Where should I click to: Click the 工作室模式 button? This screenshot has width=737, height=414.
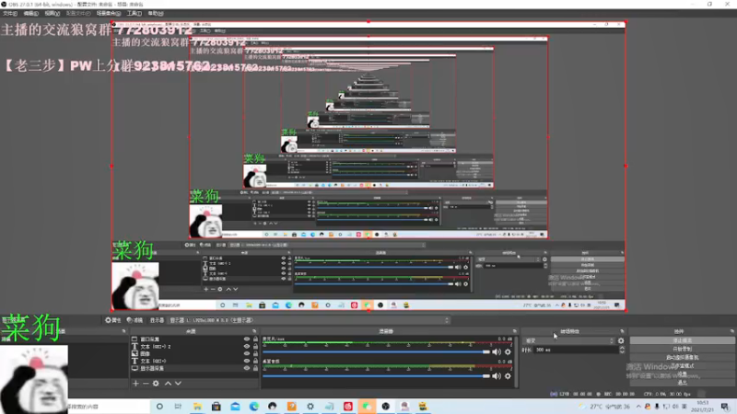point(682,366)
